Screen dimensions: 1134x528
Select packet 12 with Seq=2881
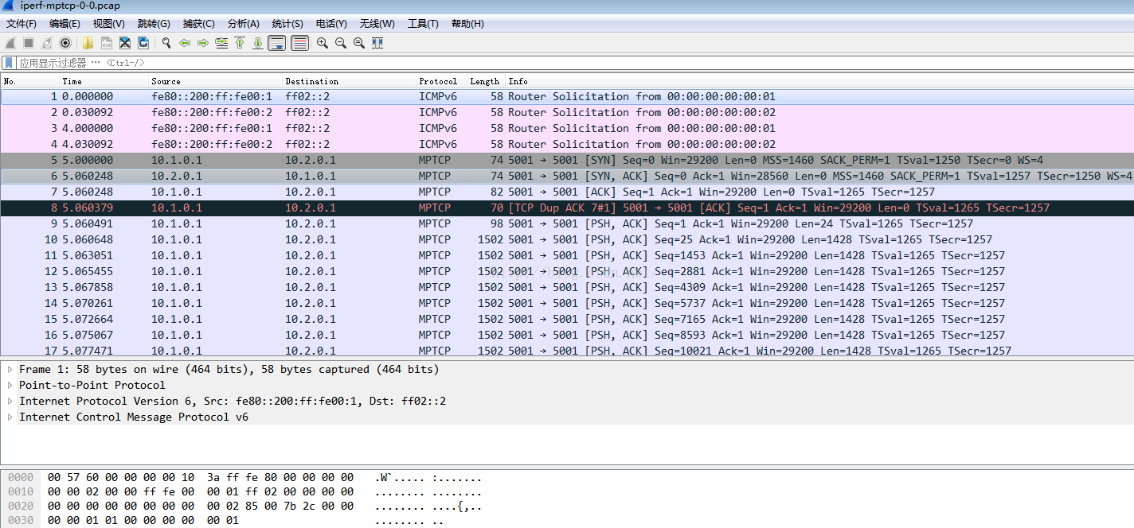point(567,271)
